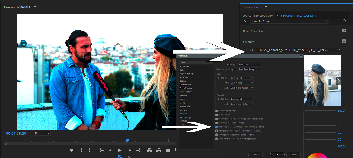
Task: Click the color wheel at bottom right
Action: coord(318,155)
